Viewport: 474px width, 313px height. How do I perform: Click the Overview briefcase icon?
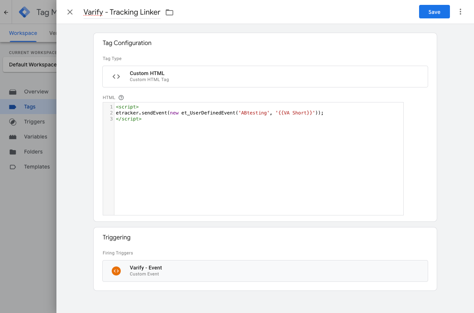pos(13,92)
